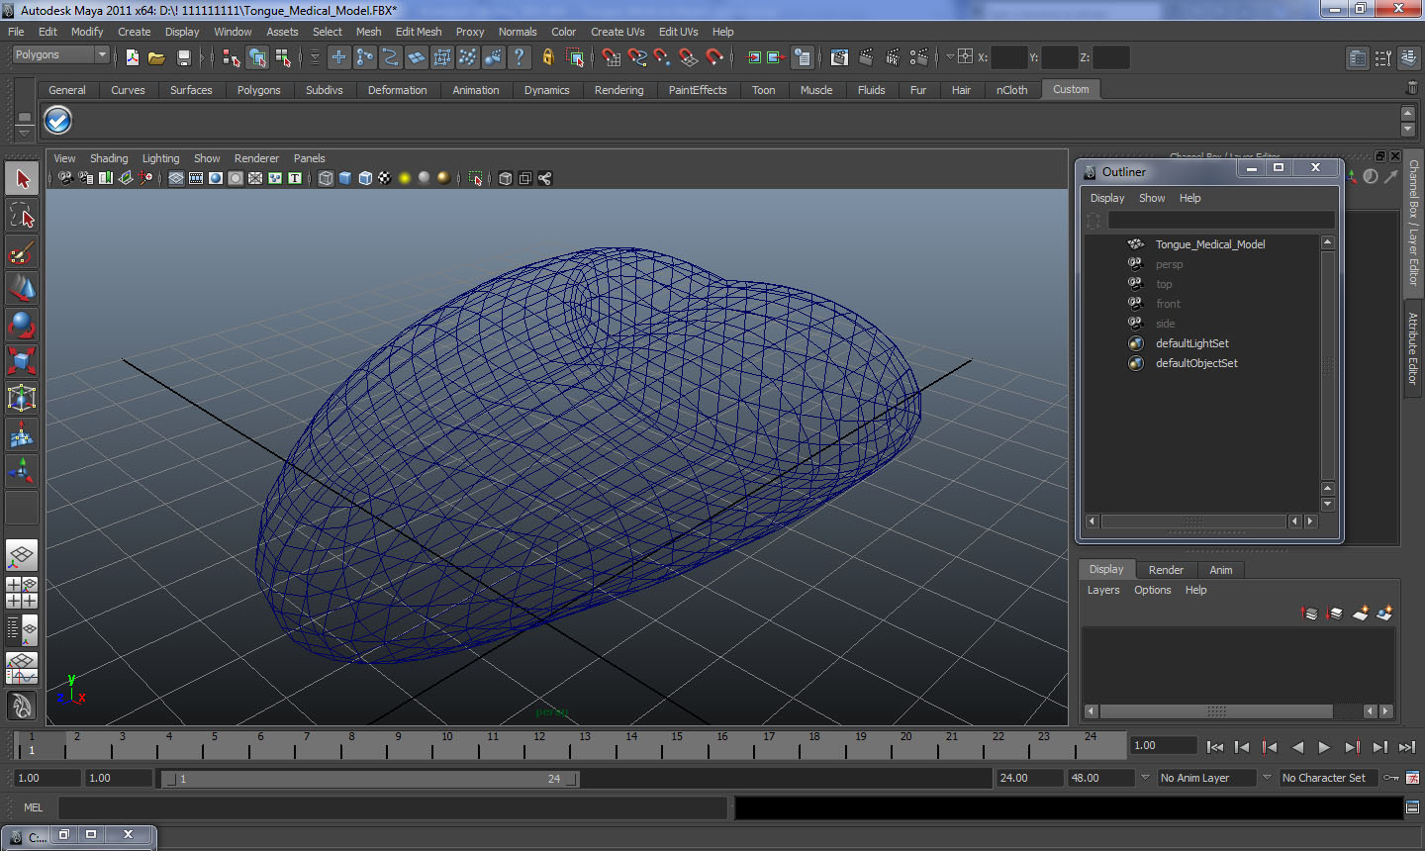1425x851 pixels.
Task: Toggle Select by object type mode
Action: coord(257,57)
